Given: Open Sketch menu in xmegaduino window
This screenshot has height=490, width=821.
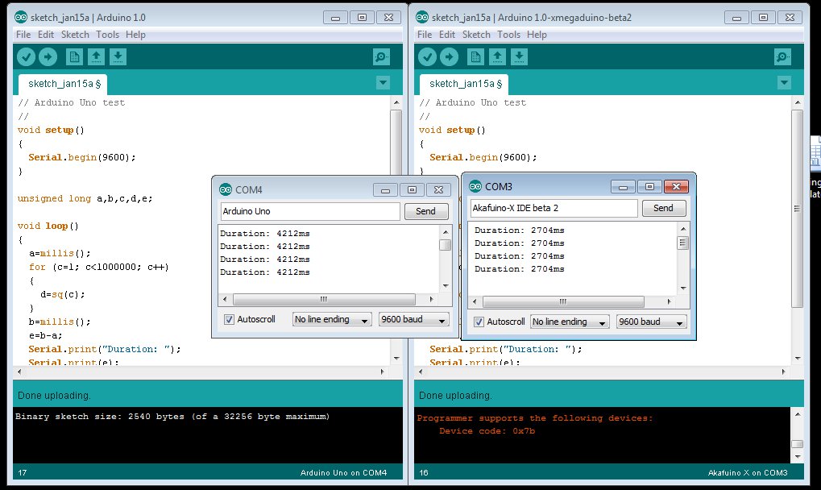Looking at the screenshot, I should click(476, 35).
